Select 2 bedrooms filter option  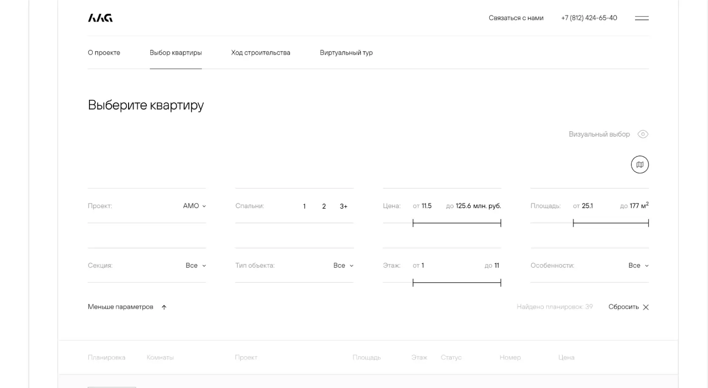pyautogui.click(x=324, y=206)
